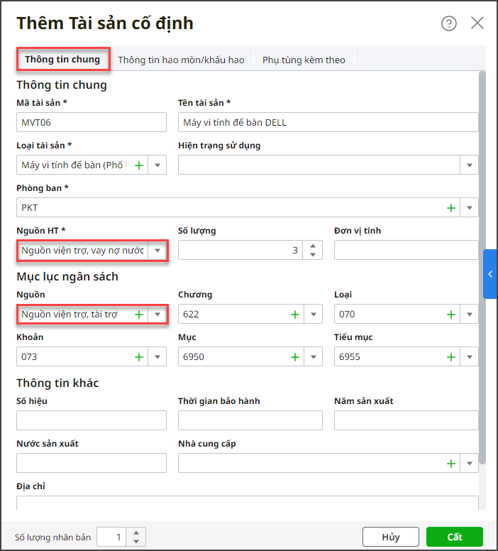The image size is (498, 551).
Task: Add new Phòng ban with plus icon
Action: [x=451, y=208]
